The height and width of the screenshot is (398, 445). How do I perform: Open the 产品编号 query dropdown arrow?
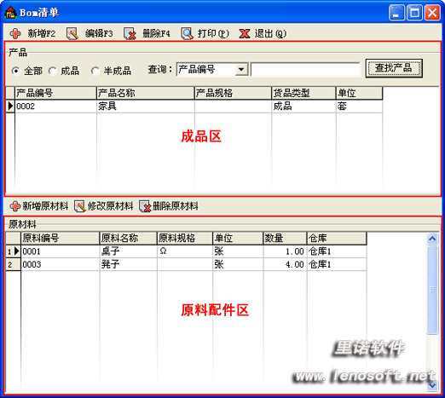tap(241, 69)
